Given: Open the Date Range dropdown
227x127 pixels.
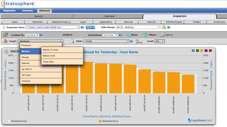Looking at the screenshot, I should pyautogui.click(x=139, y=27).
